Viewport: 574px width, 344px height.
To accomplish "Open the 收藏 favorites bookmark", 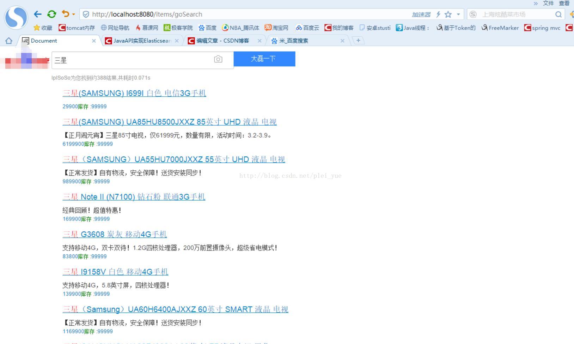I will (43, 28).
